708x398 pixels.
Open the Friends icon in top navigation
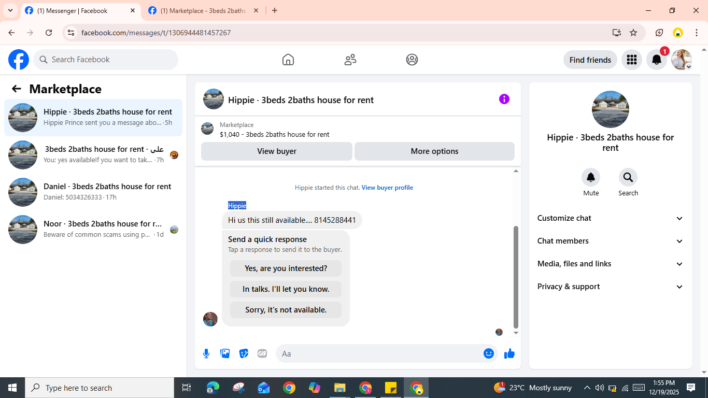tap(350, 60)
